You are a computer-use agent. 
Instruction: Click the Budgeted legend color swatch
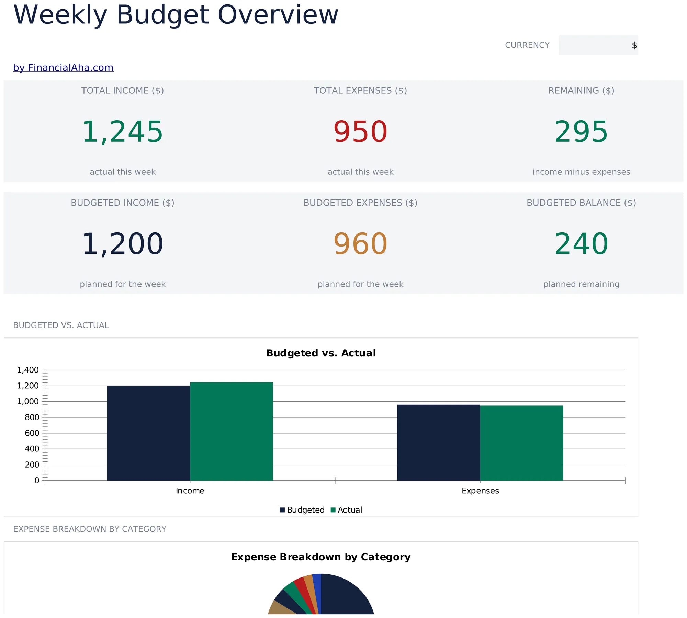pos(282,510)
